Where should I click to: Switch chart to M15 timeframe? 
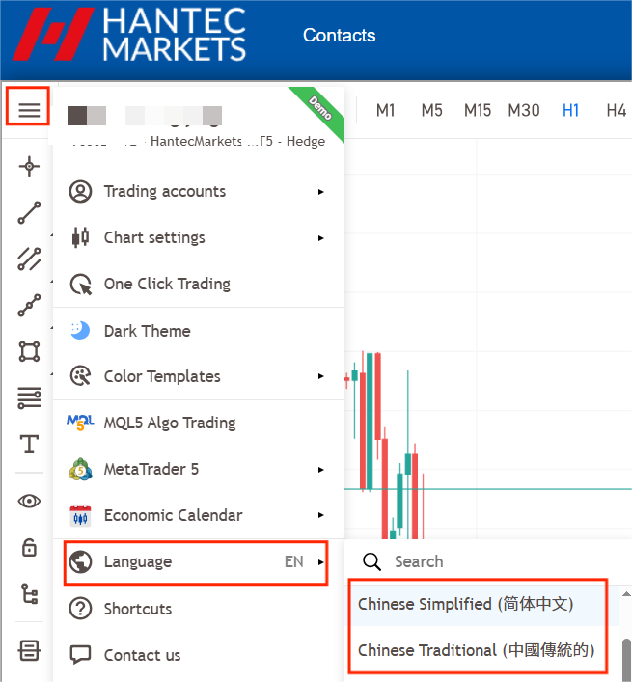tap(478, 111)
